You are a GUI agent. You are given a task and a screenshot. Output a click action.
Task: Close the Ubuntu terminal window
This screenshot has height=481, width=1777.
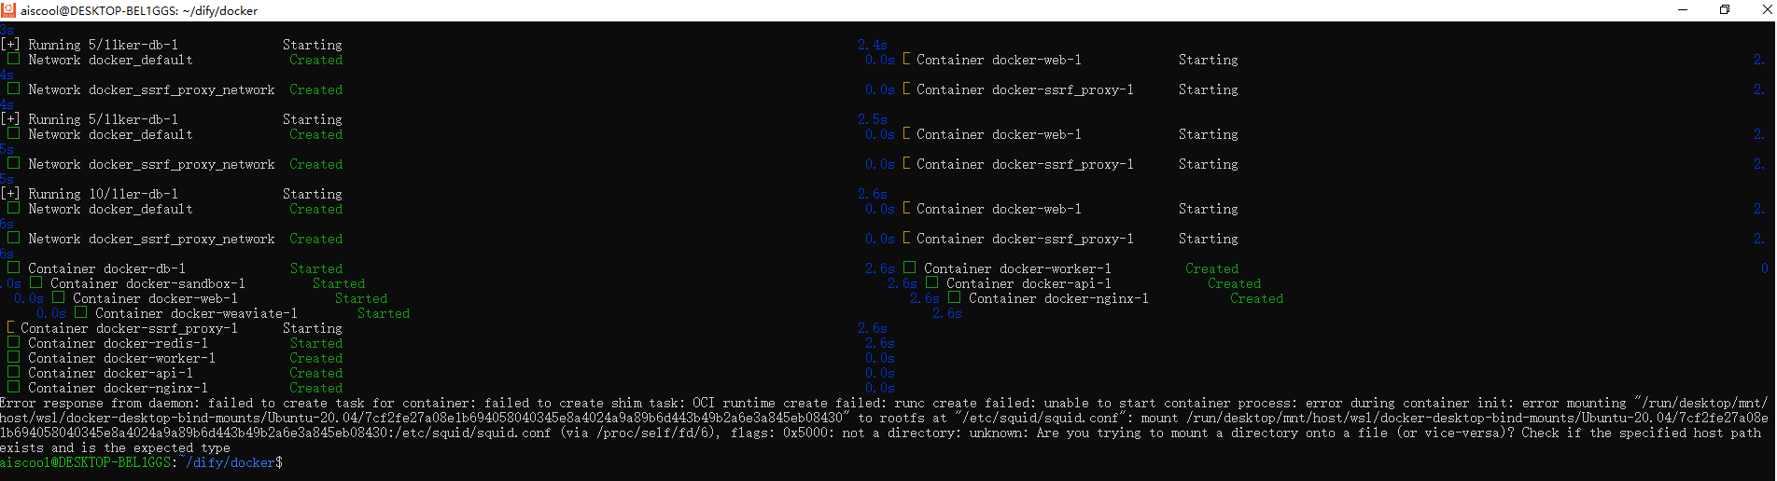coord(1762,10)
